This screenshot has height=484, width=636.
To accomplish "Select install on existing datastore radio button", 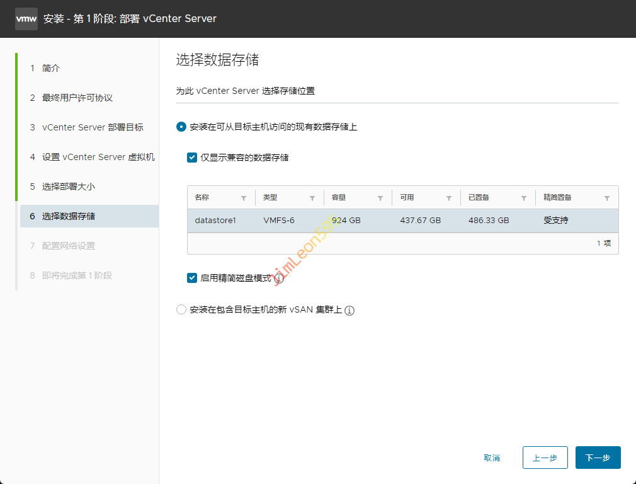I will (x=181, y=127).
